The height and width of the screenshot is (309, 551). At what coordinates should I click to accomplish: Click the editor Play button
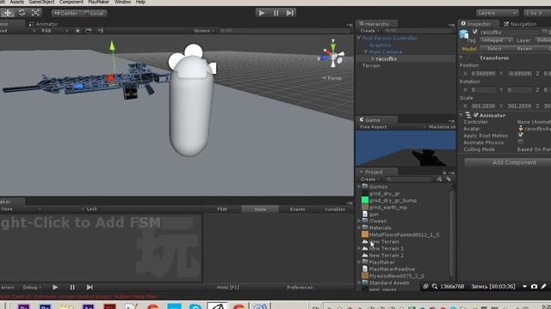(x=262, y=13)
